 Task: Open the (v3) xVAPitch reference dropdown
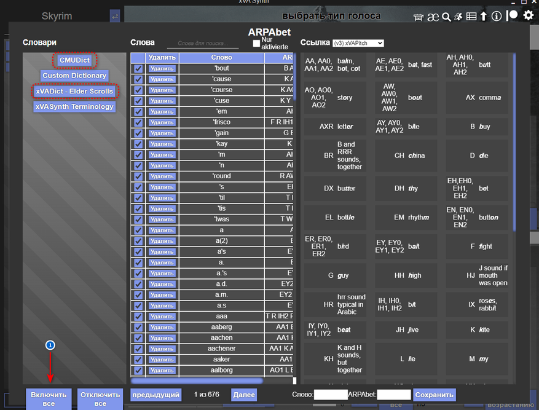[x=358, y=43]
